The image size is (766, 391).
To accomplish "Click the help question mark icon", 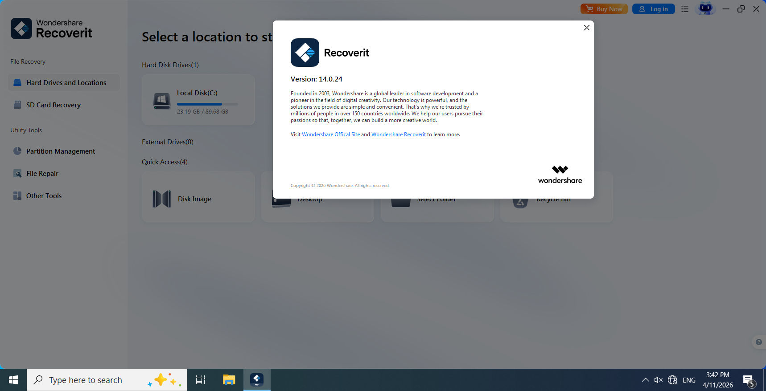I will (758, 342).
